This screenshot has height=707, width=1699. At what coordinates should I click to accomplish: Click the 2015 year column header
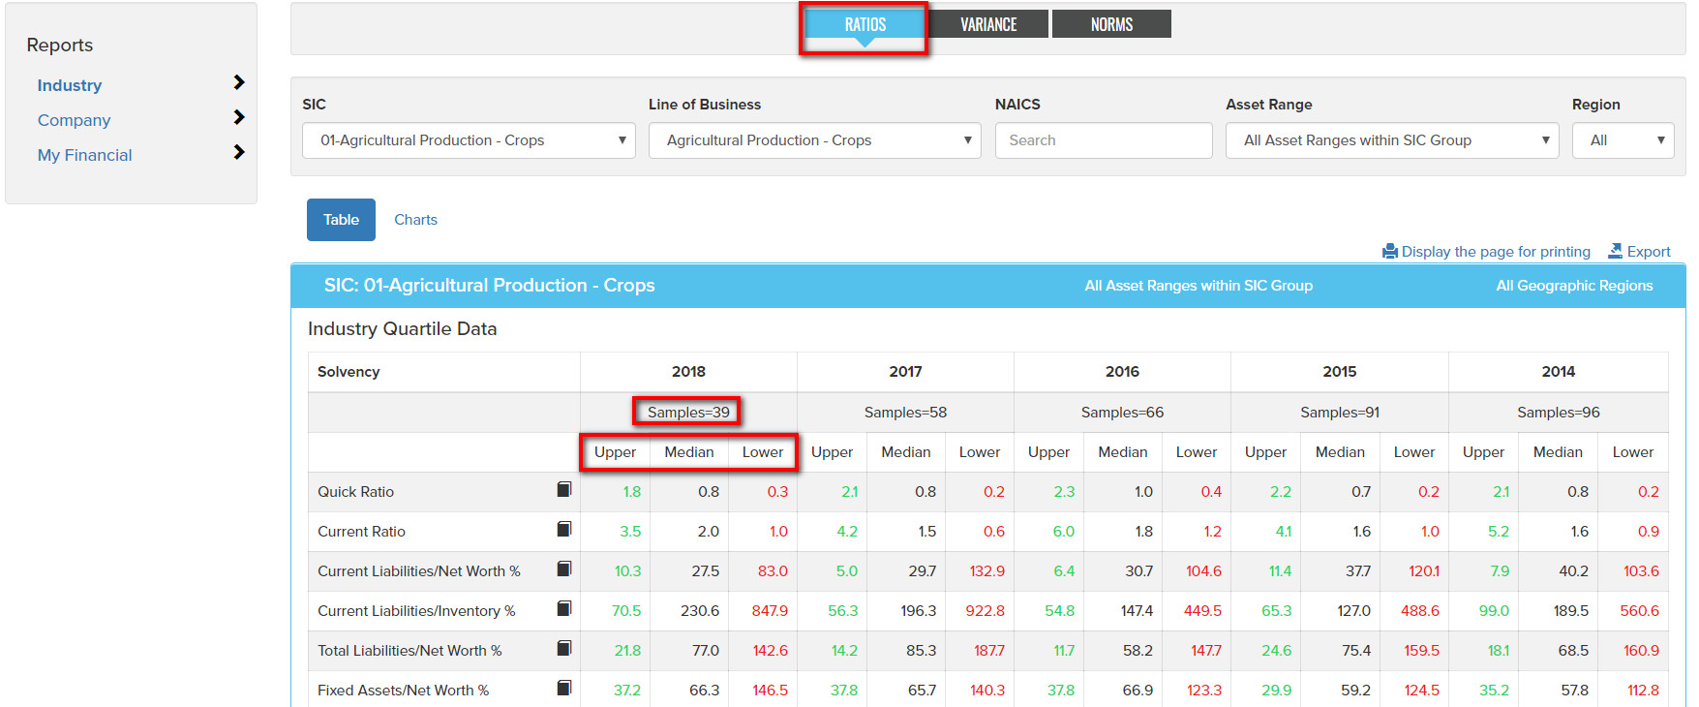point(1340,372)
